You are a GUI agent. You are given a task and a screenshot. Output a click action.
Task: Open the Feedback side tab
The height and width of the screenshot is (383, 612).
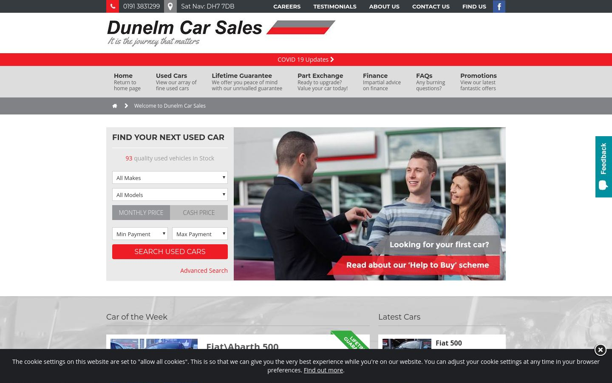[x=603, y=167]
